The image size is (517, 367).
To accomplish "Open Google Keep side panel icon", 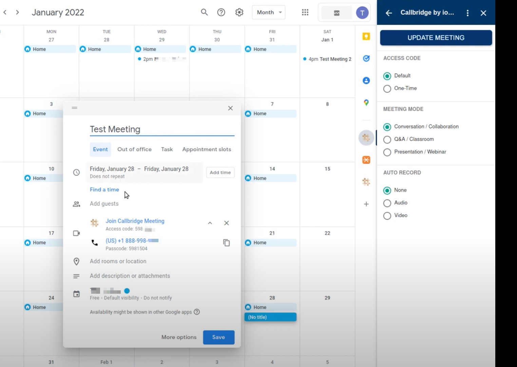I will tap(366, 36).
